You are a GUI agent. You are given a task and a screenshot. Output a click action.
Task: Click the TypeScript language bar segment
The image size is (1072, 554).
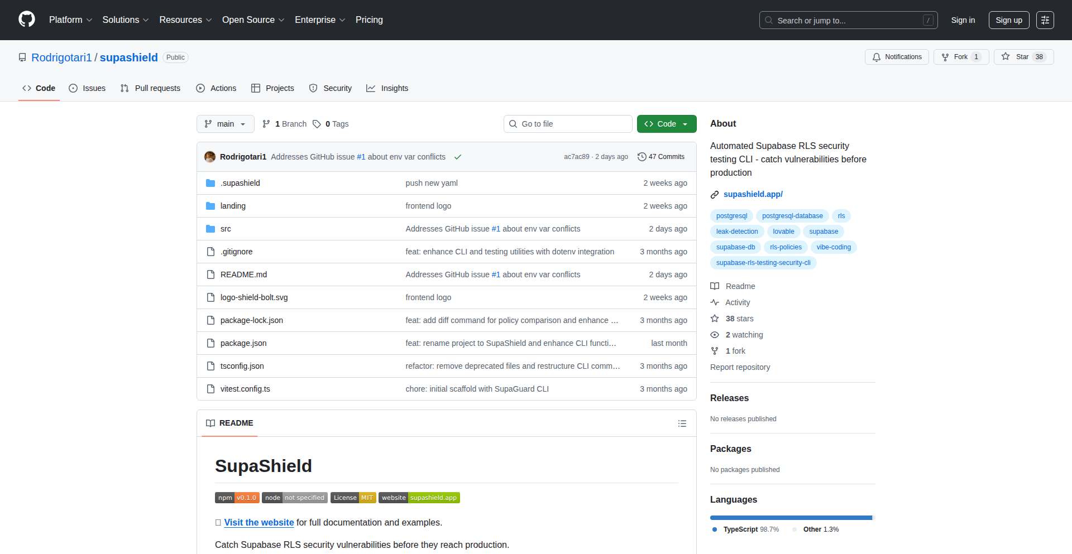791,518
